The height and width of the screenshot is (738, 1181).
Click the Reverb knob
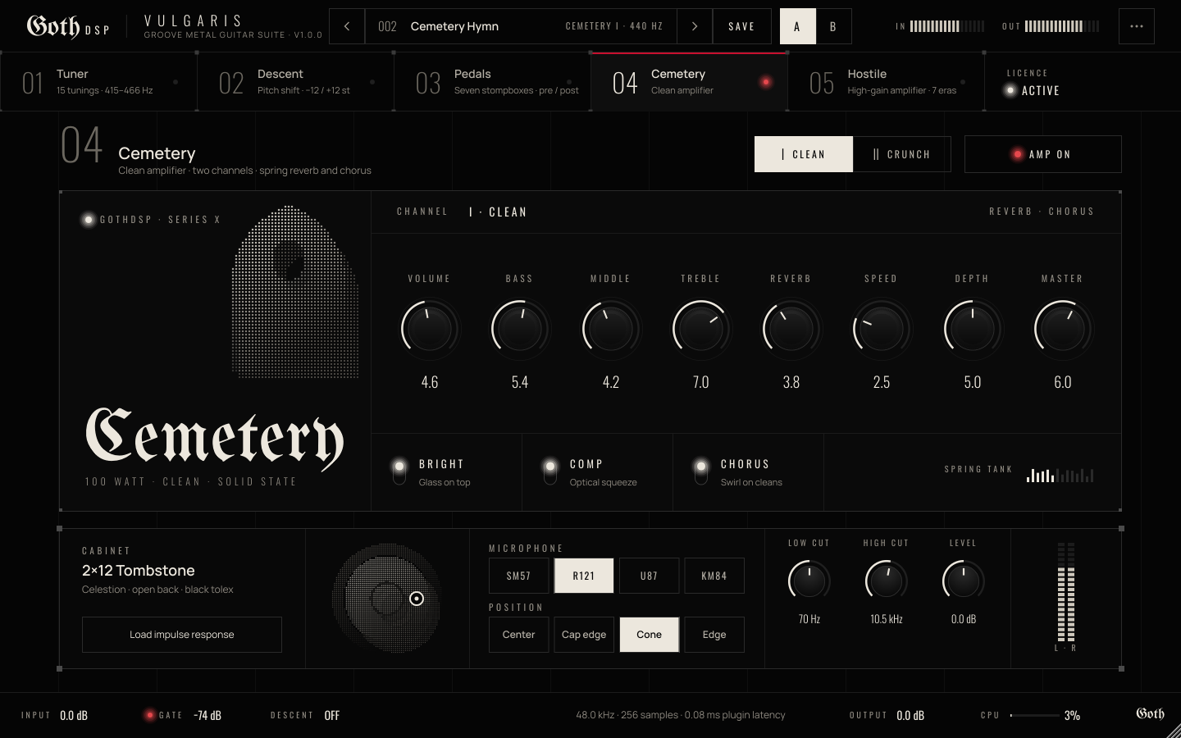(791, 329)
